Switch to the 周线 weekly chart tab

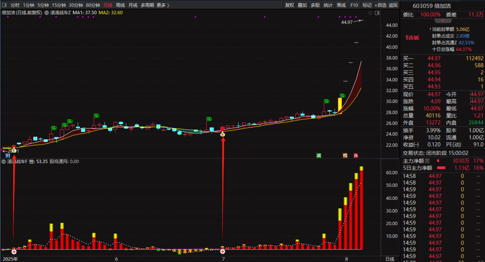click(x=120, y=5)
